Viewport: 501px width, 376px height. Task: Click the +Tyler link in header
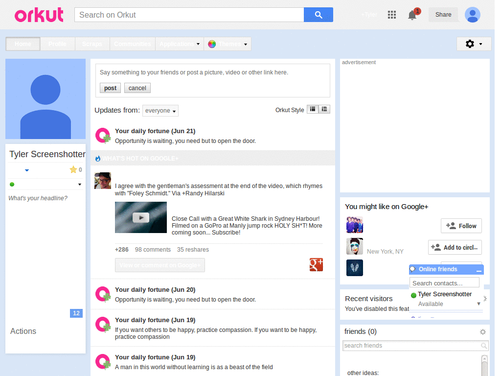(369, 15)
